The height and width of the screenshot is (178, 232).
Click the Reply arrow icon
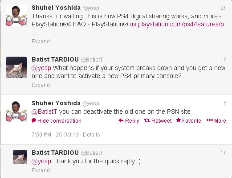[121, 120]
